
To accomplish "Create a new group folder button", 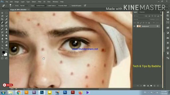I will [151, 85].
